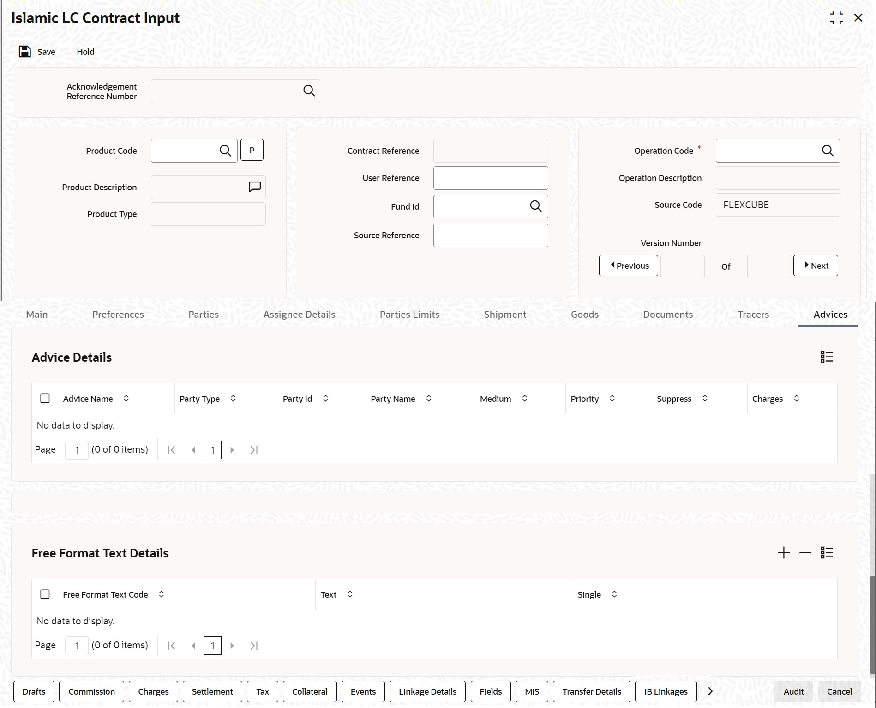Viewport: 876px width, 708px height.
Task: Click the Save floppy disk icon
Action: tap(24, 52)
